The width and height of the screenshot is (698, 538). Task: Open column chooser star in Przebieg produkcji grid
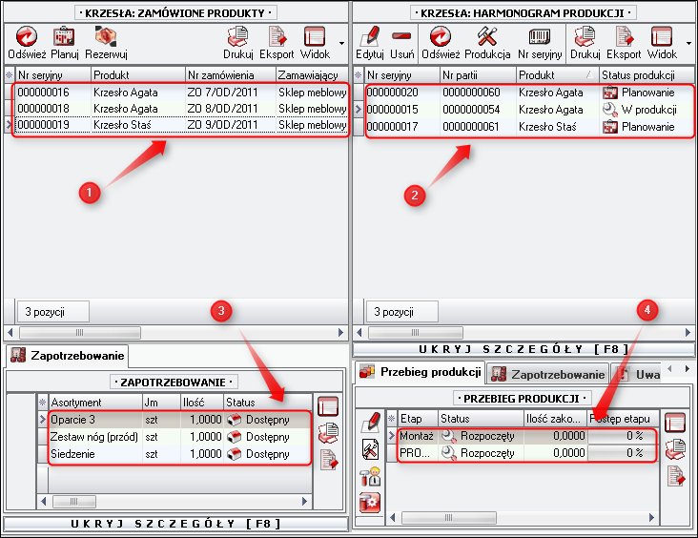[392, 418]
